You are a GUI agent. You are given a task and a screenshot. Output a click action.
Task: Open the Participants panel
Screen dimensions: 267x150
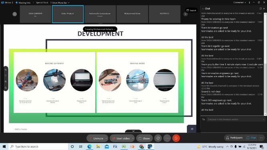click(x=235, y=138)
